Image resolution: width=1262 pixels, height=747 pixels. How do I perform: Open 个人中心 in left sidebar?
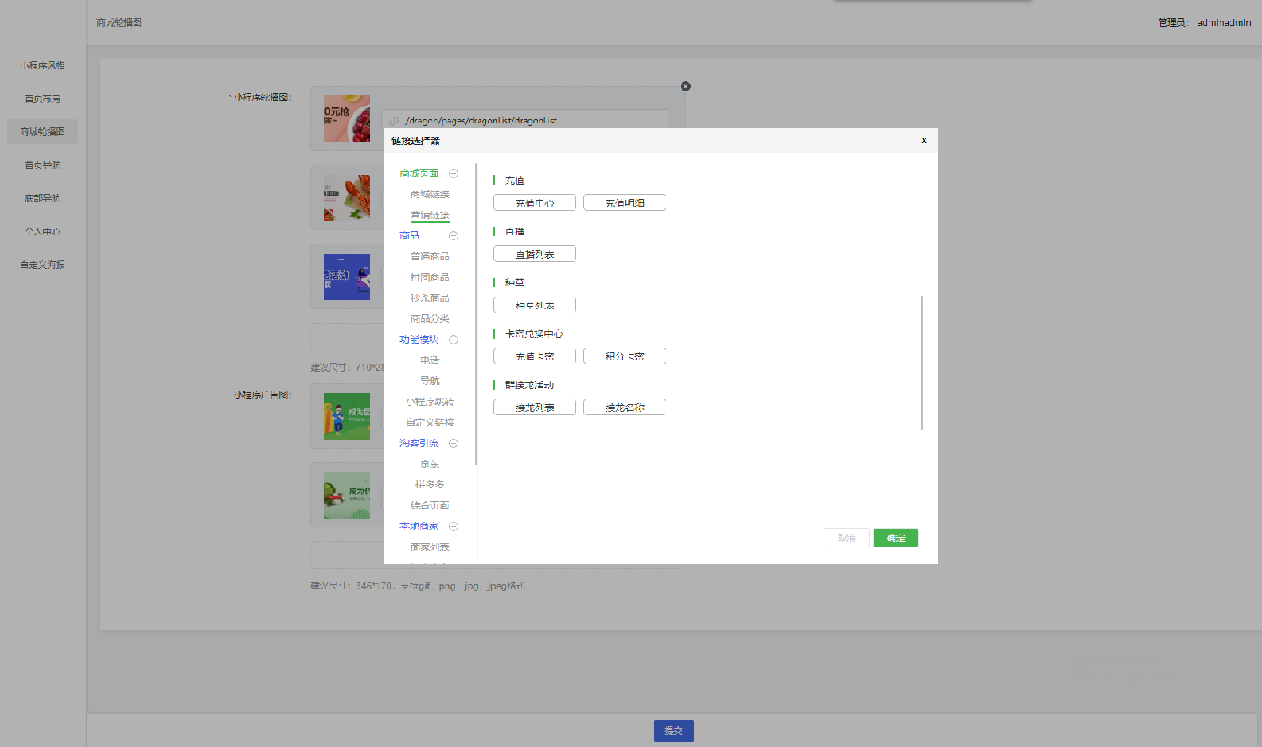click(x=43, y=231)
